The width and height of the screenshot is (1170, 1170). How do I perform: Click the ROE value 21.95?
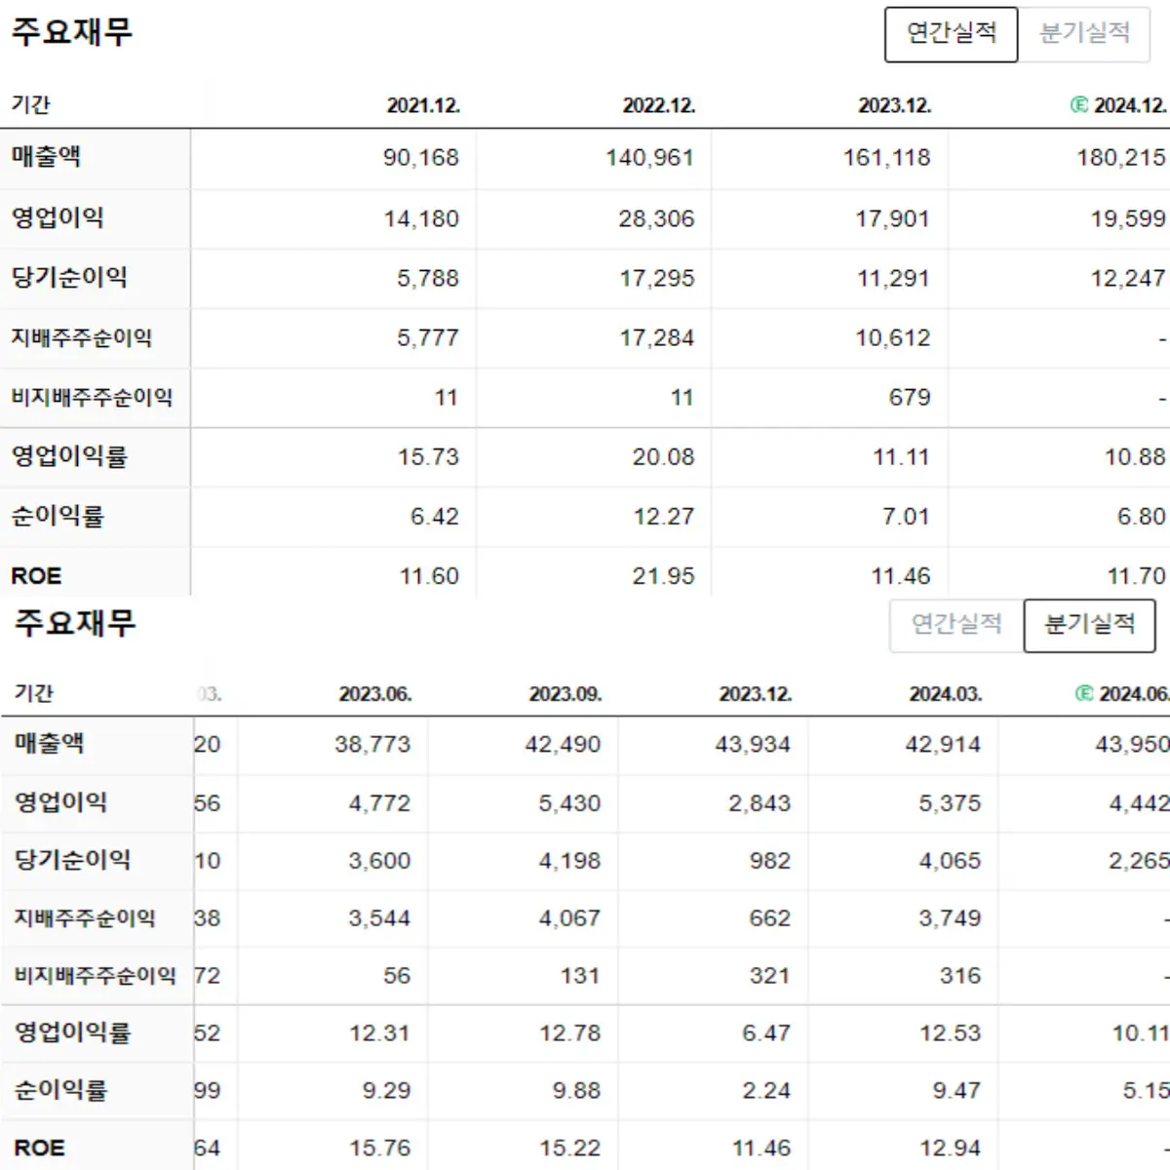coord(663,576)
